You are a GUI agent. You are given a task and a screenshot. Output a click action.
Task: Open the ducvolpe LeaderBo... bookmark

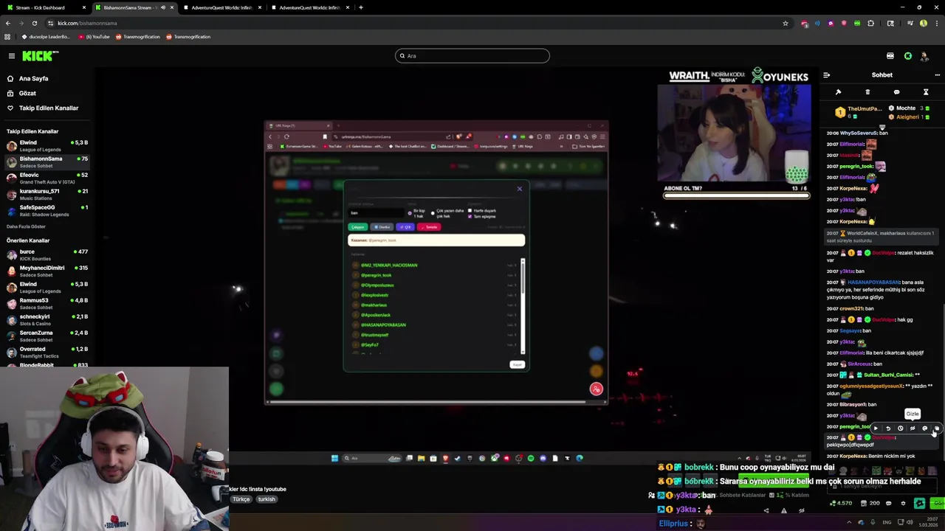(46, 37)
